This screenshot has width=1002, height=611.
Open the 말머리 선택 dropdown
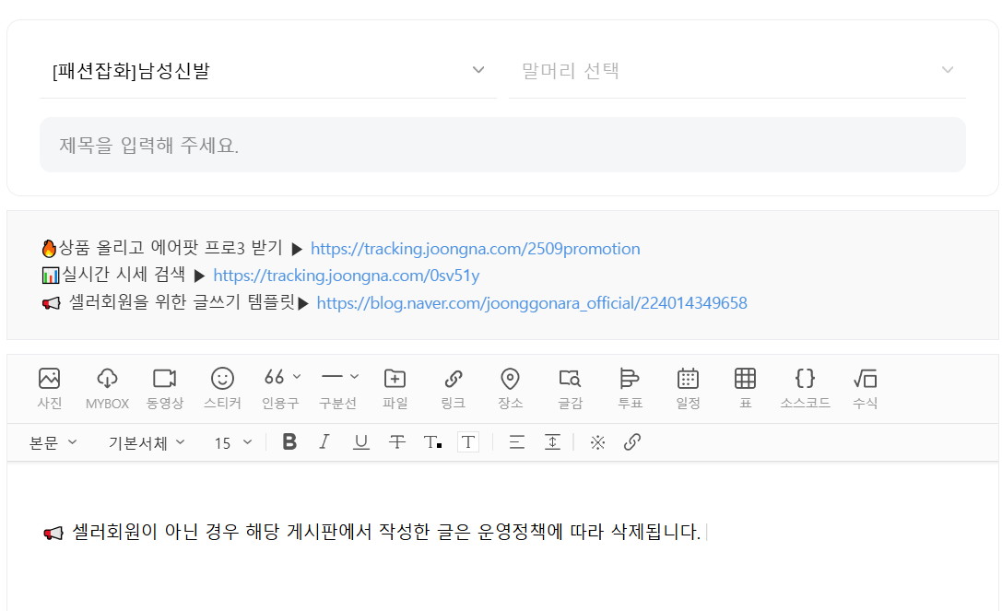(737, 71)
